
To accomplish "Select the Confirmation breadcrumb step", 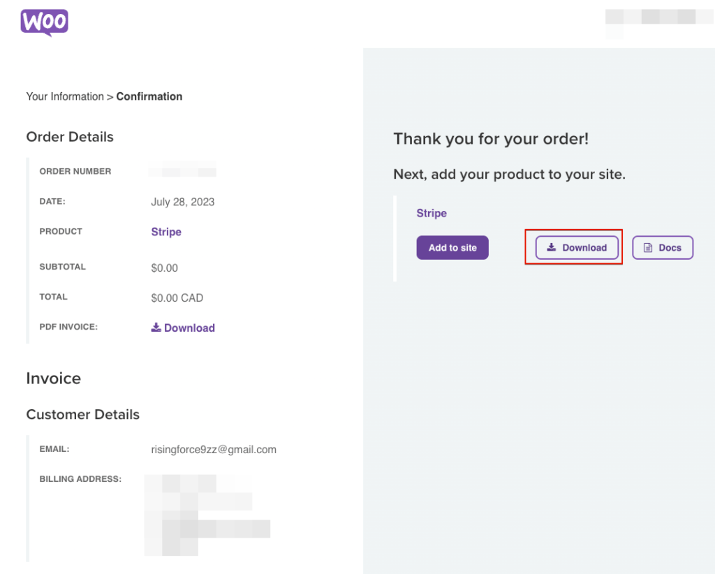I will (x=149, y=96).
